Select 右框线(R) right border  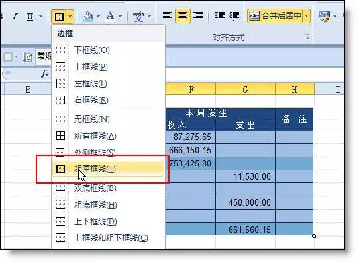[108, 100]
